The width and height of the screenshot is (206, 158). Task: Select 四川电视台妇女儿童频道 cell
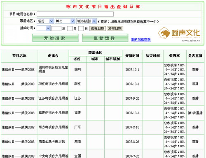click(x=53, y=69)
